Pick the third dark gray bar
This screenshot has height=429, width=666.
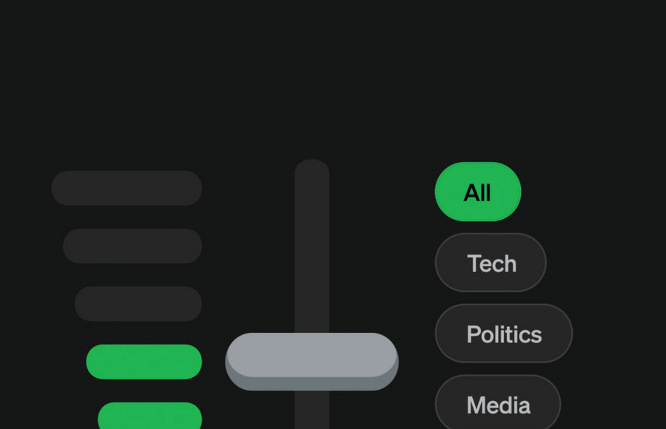[138, 303]
